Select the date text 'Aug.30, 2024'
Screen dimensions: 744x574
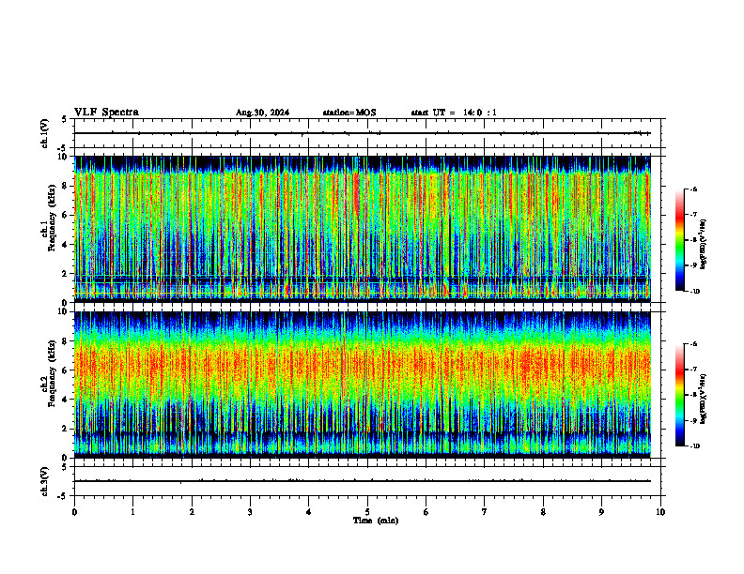coord(262,113)
